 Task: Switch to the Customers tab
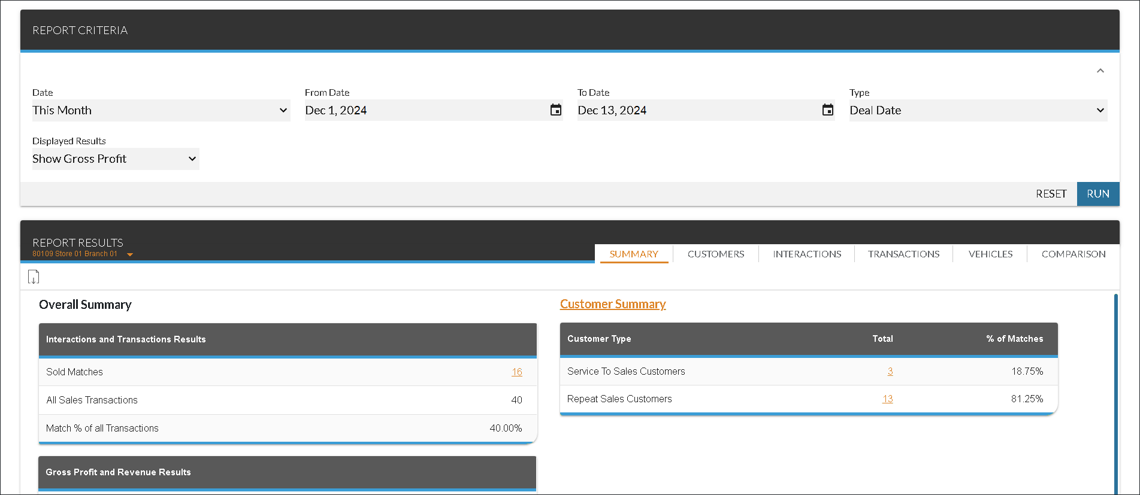[715, 254]
